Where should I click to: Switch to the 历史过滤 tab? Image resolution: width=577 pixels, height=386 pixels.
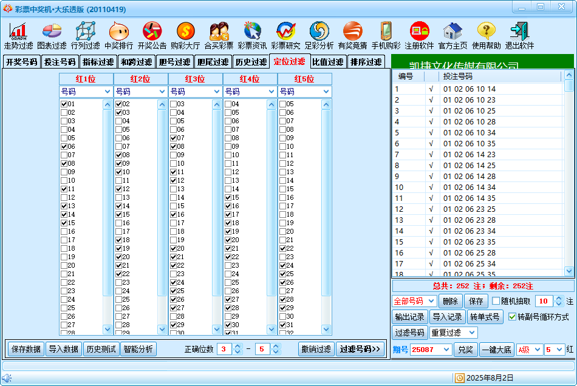(x=250, y=62)
